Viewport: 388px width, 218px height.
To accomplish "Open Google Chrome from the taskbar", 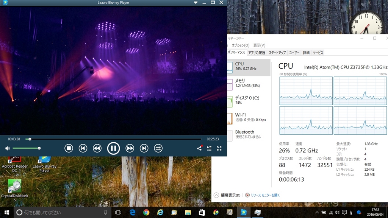I will click(146, 212).
